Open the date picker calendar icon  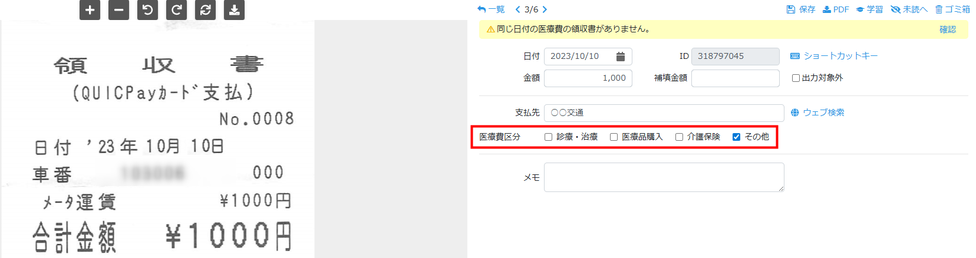click(x=620, y=57)
